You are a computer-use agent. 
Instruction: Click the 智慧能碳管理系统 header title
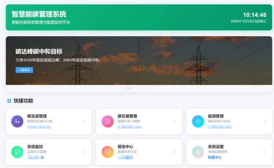tap(39, 14)
